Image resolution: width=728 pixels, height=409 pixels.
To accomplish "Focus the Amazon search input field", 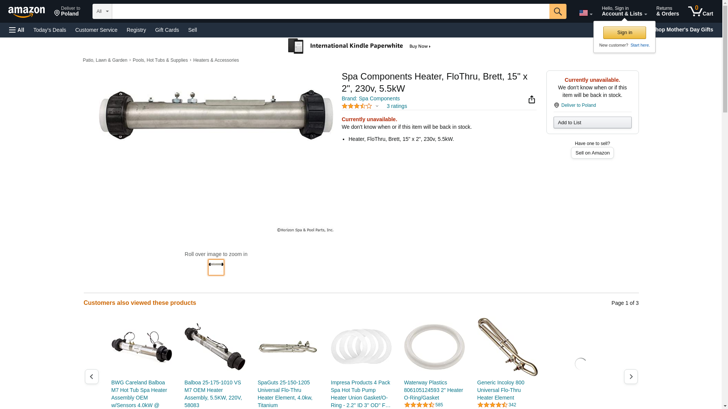I will (x=330, y=11).
